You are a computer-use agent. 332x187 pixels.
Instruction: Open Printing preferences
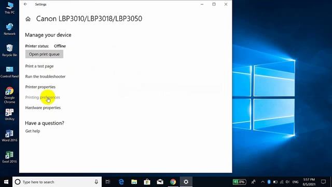[43, 97]
